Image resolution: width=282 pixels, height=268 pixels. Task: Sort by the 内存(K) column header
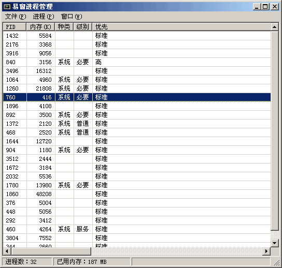pyautogui.click(x=40, y=27)
